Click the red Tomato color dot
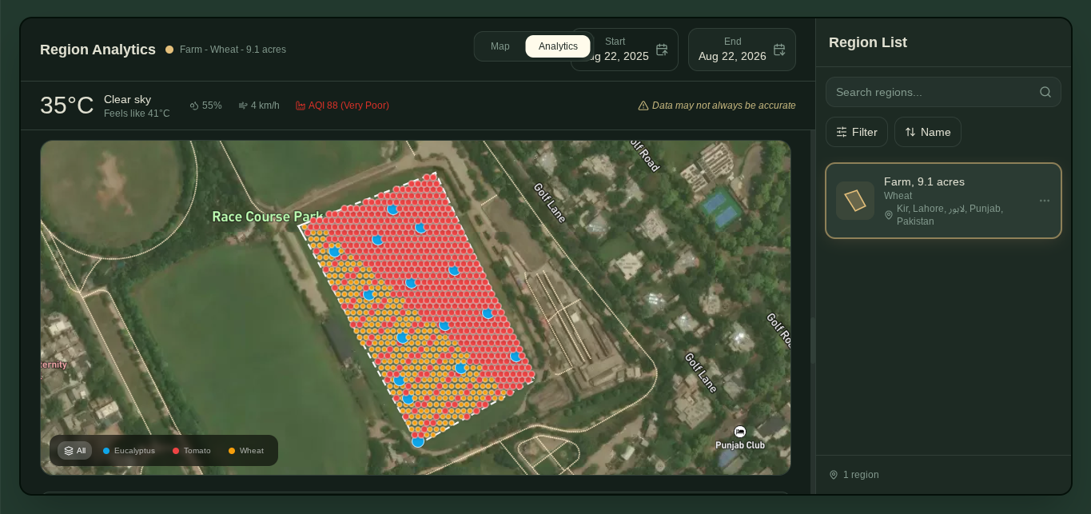Image resolution: width=1091 pixels, height=514 pixels. click(x=176, y=451)
